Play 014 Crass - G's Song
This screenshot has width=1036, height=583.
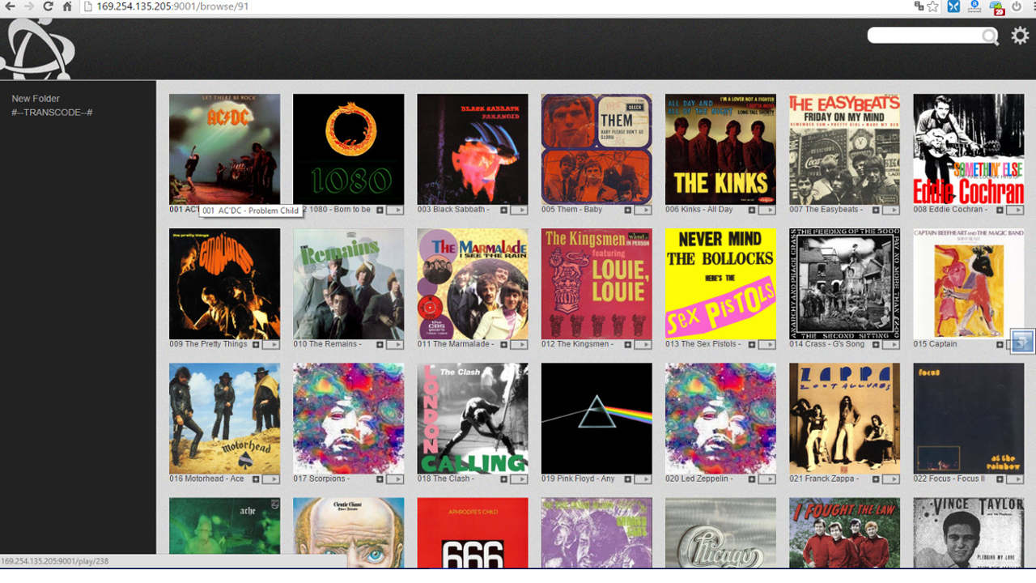pyautogui.click(x=890, y=344)
